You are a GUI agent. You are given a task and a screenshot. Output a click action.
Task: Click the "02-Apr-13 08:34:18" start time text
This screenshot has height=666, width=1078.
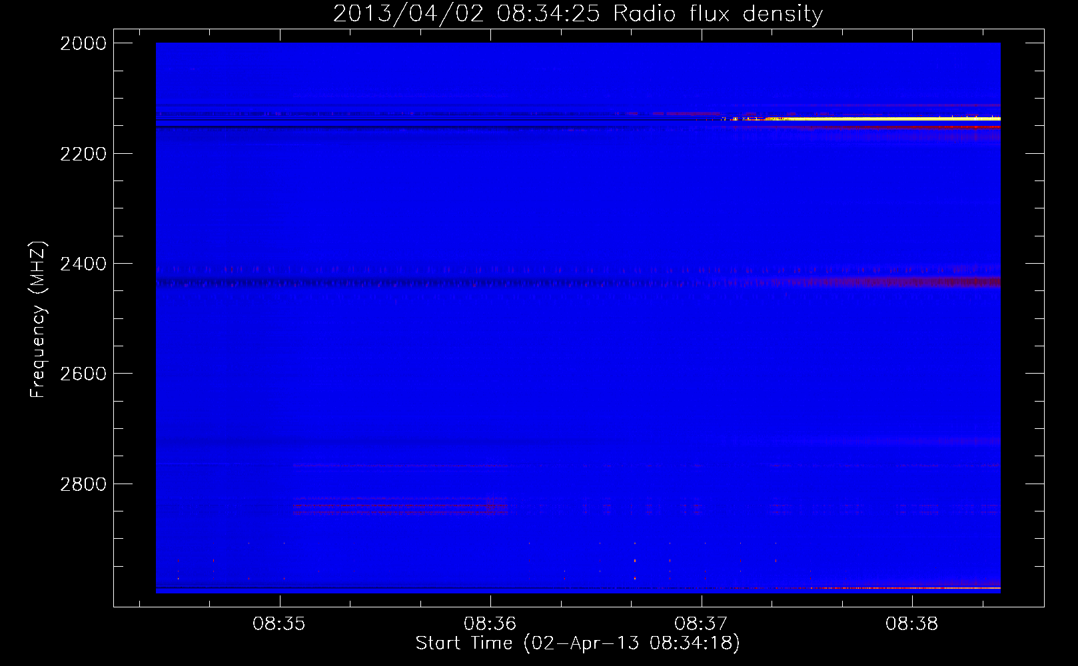[632, 643]
